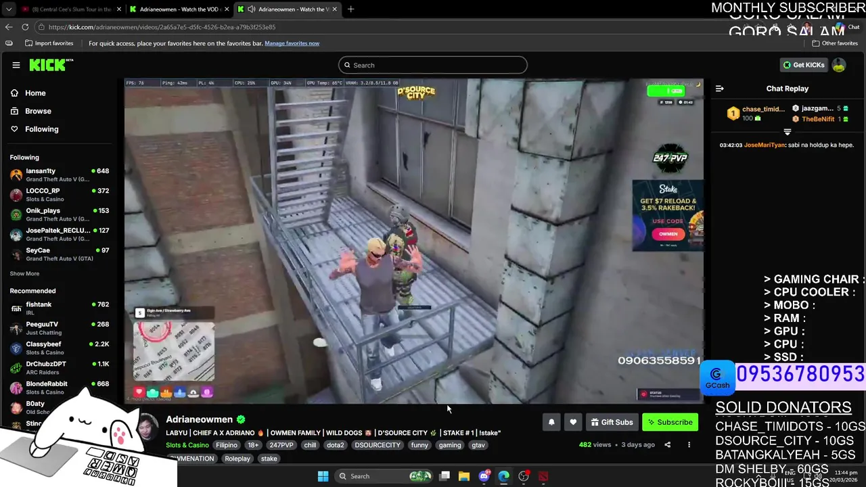Open JosePaltek_RECLU followed channel
This screenshot has width=866, height=487.
click(x=60, y=234)
